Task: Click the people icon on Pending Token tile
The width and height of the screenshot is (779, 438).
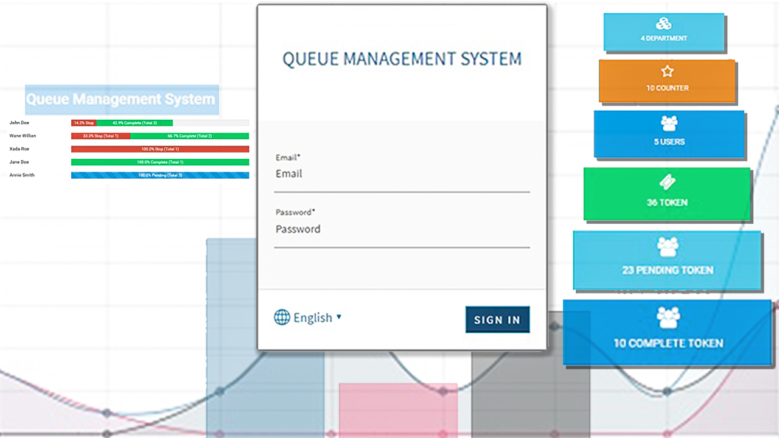Action: pos(668,247)
